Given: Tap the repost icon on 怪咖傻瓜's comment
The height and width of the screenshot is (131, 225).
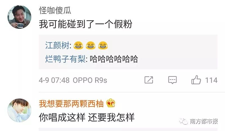Looking at the screenshot, I should [x=149, y=80].
